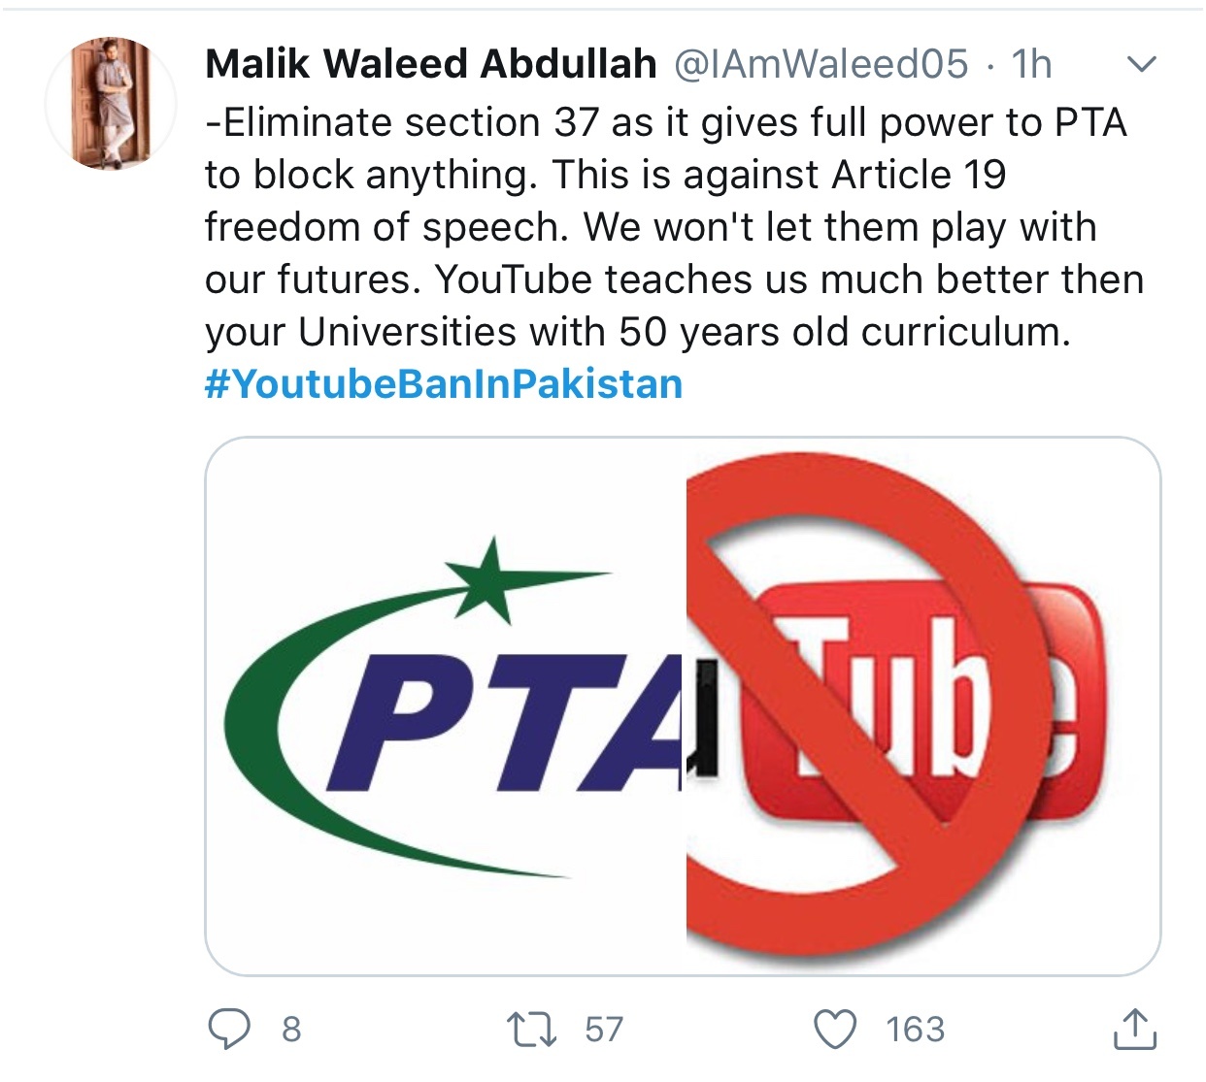Retweet the post using the retweet arrows icon
The image size is (1206, 1082).
532,1030
